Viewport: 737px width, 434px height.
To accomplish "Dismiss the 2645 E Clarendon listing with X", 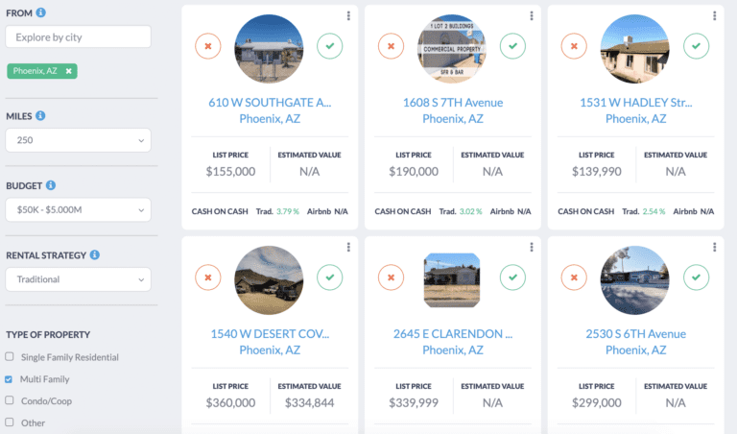I will click(391, 277).
